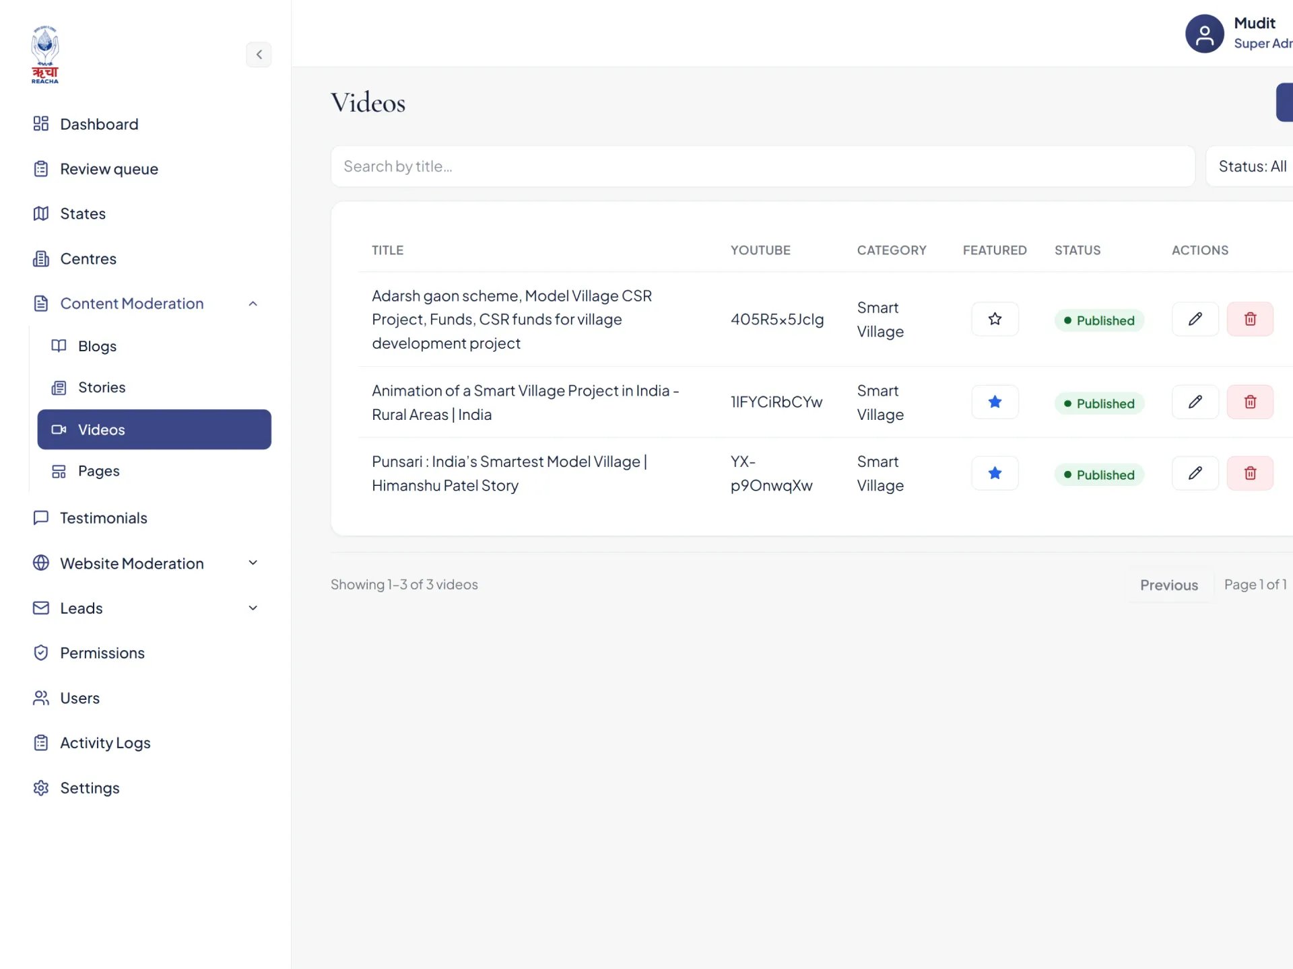Edit the Adarsh gaon scheme video
The height and width of the screenshot is (969, 1293).
click(x=1195, y=319)
